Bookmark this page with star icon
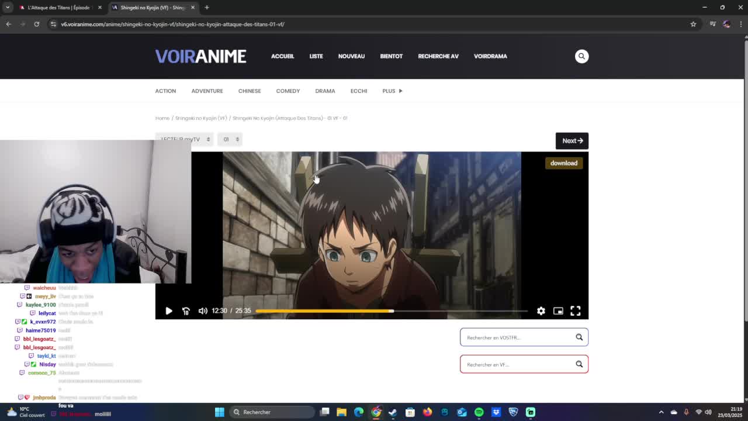The height and width of the screenshot is (421, 748). [x=693, y=24]
